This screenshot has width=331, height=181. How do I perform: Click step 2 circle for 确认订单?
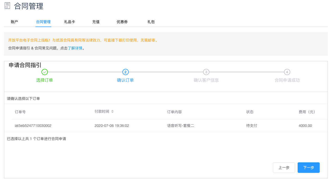tap(126, 72)
